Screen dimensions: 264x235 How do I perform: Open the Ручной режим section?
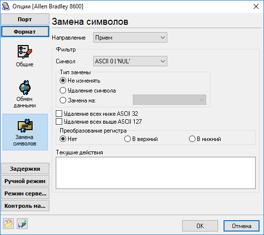click(25, 181)
